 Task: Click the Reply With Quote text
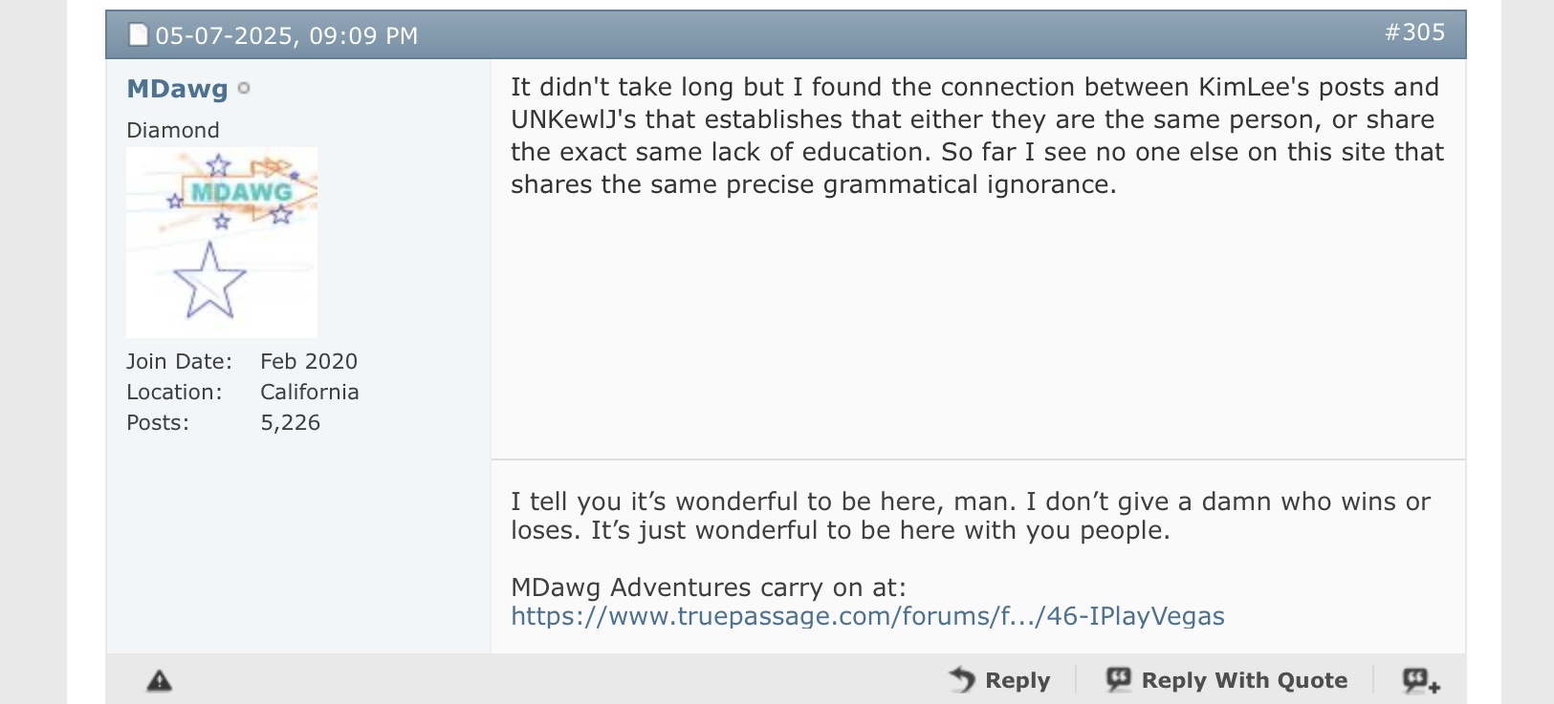(x=1244, y=680)
